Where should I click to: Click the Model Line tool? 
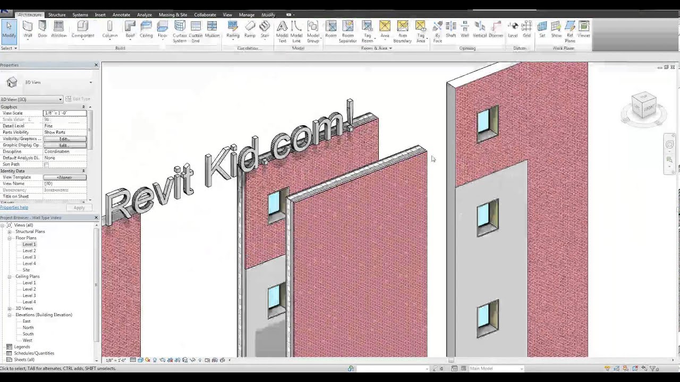(296, 32)
